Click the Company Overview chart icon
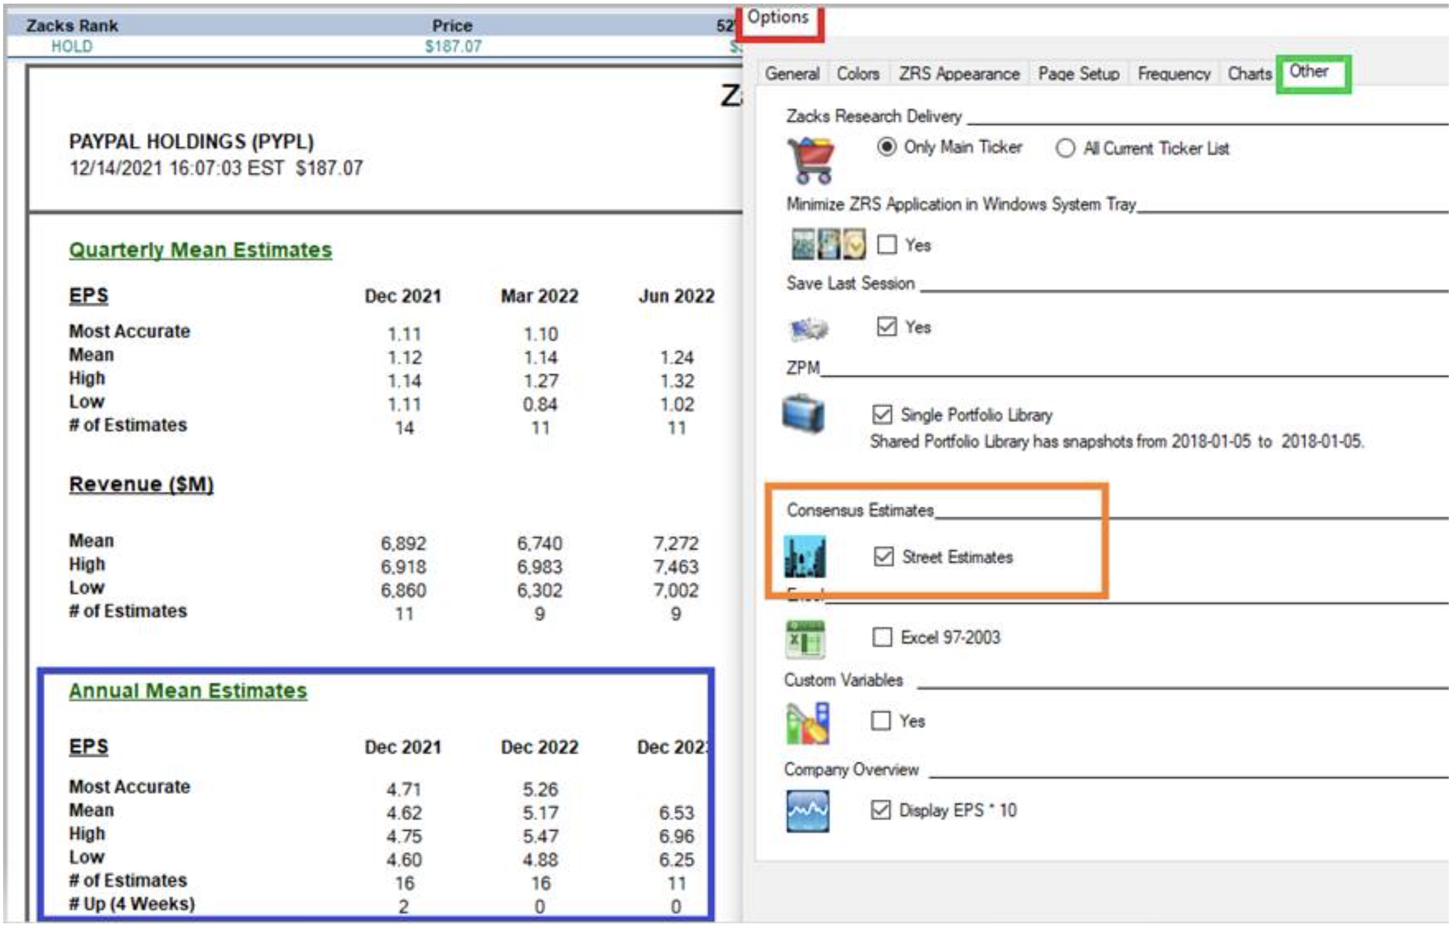This screenshot has width=1456, height=929. point(808,811)
